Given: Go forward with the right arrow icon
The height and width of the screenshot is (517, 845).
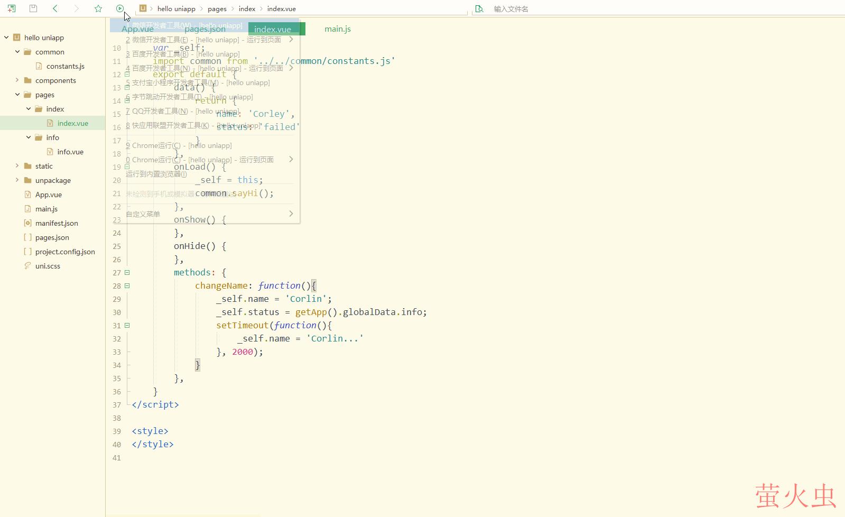Looking at the screenshot, I should (x=77, y=8).
